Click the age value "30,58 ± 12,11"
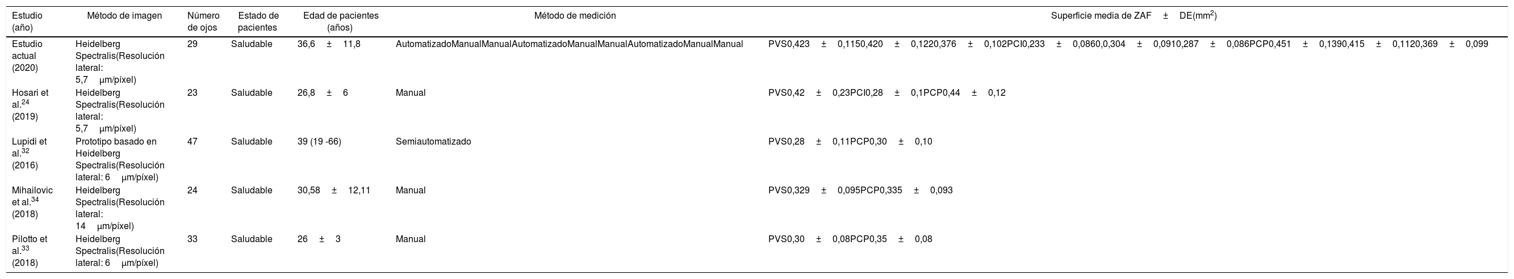 point(333,191)
